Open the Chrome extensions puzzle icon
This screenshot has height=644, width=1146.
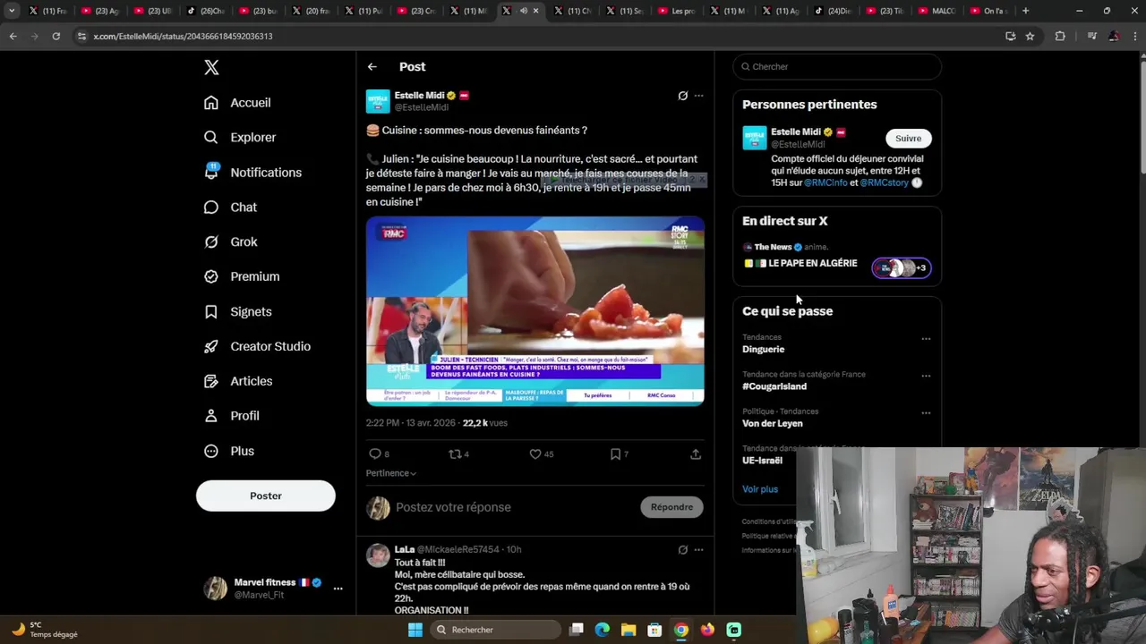tap(1060, 36)
